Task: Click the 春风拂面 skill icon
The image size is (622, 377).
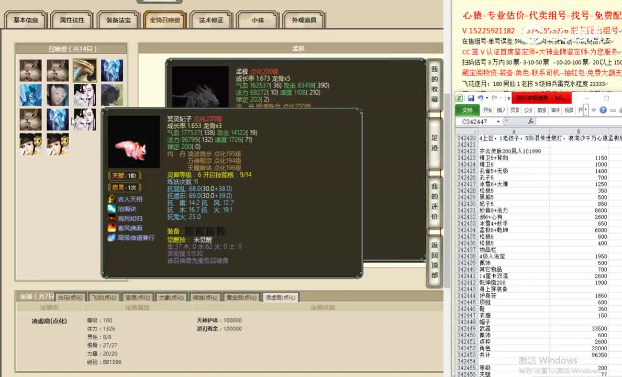Action: pyautogui.click(x=112, y=228)
